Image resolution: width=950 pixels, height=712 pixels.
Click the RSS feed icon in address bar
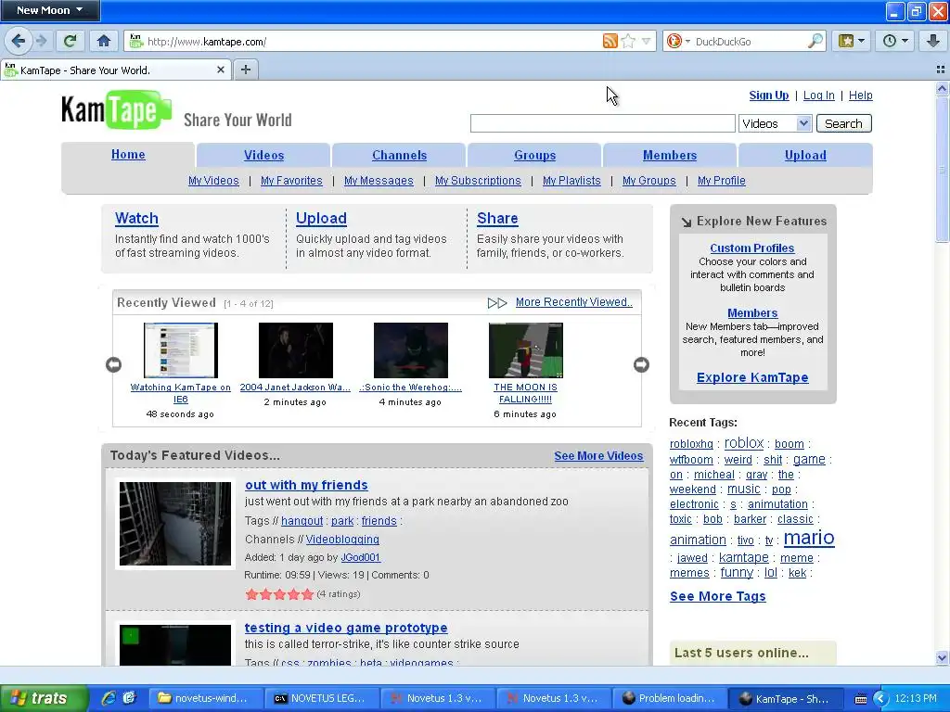point(610,41)
